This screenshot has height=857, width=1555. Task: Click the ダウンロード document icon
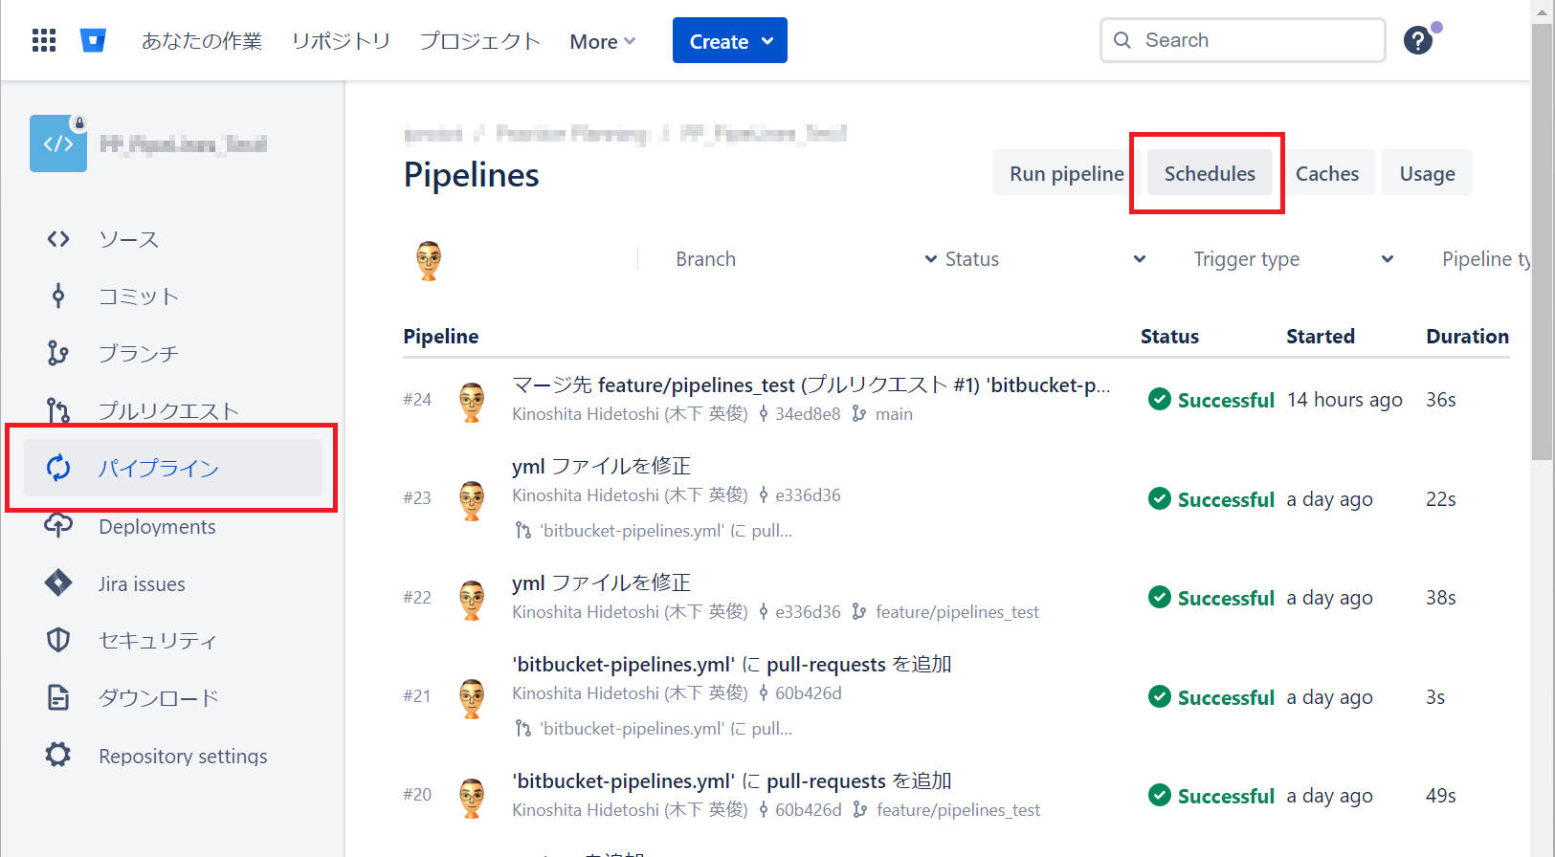coord(58,697)
